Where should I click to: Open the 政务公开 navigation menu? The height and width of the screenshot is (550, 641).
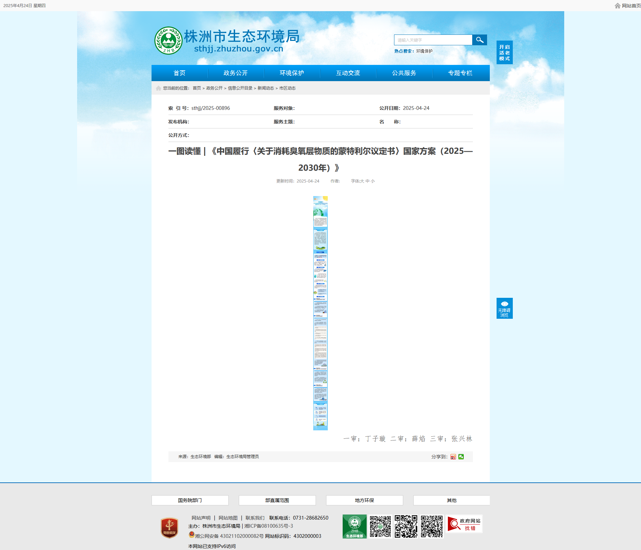click(235, 73)
